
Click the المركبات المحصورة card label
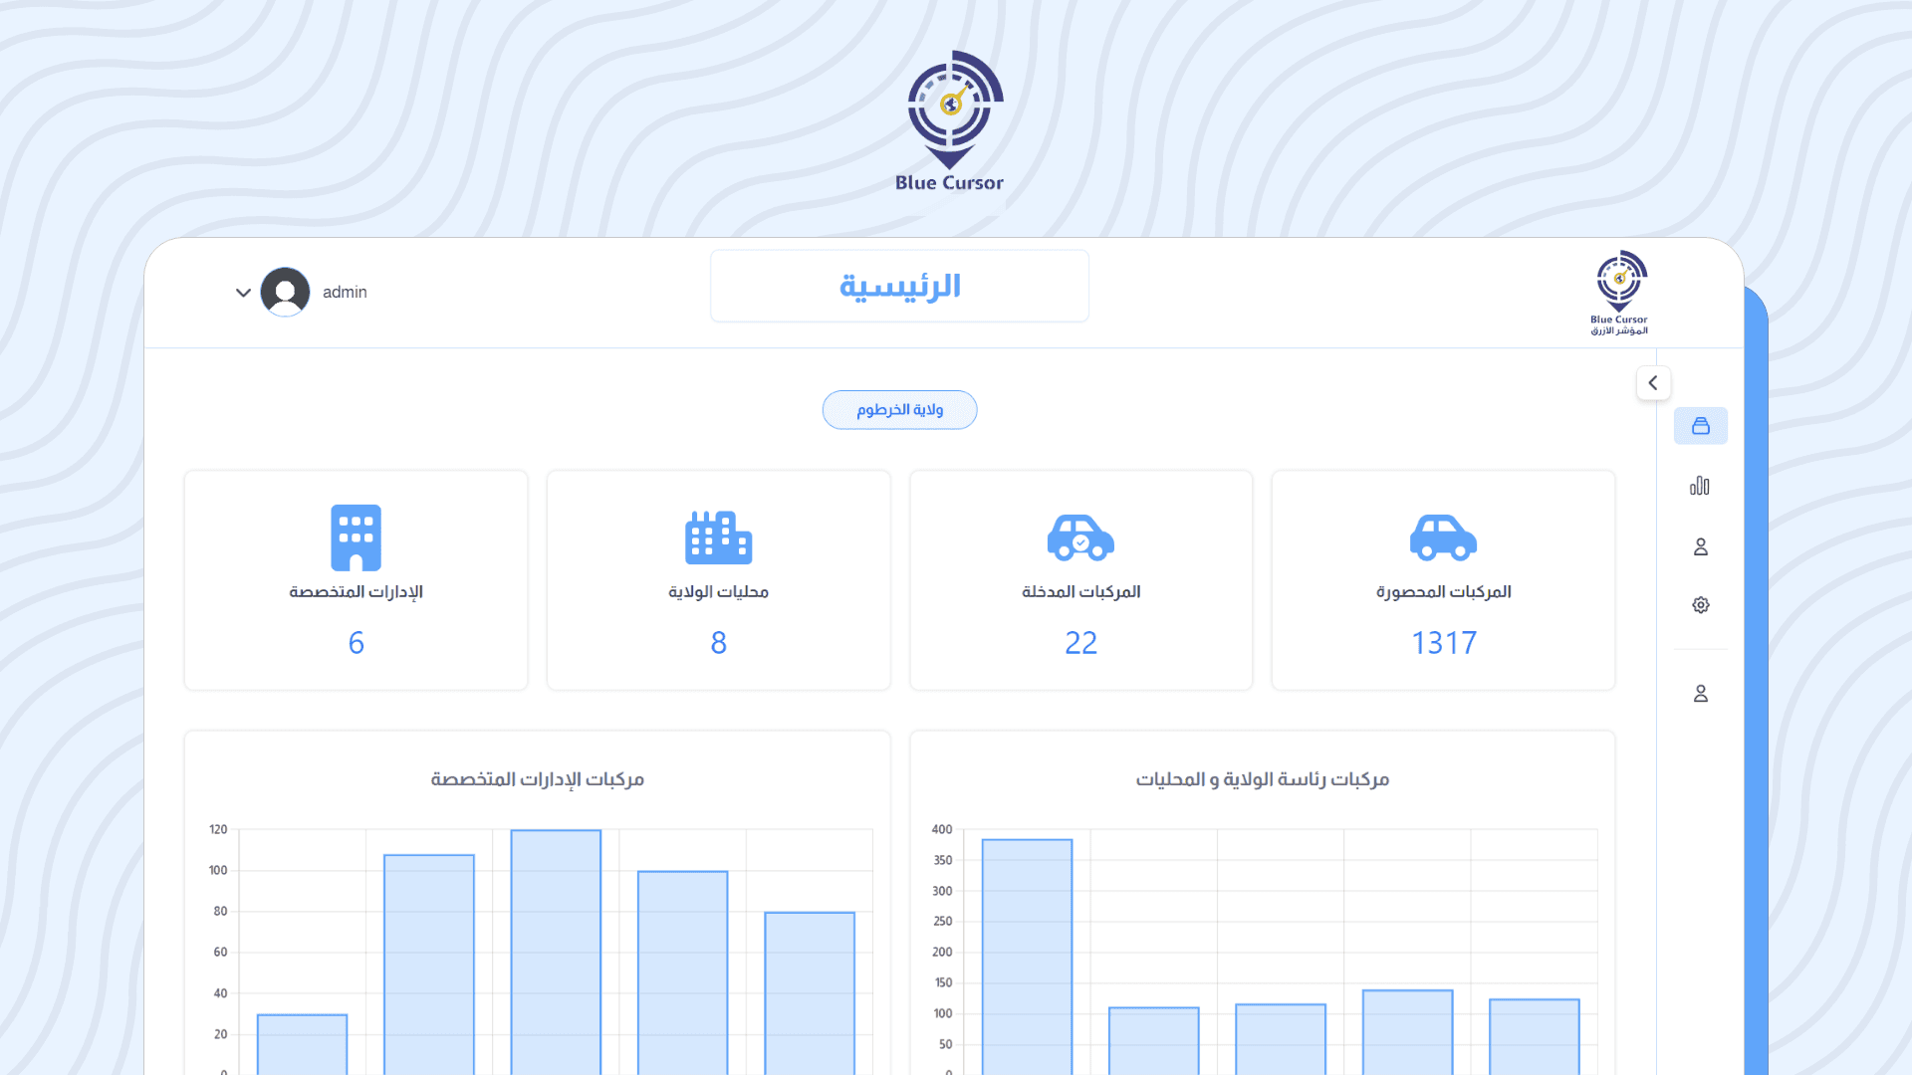[x=1443, y=592]
